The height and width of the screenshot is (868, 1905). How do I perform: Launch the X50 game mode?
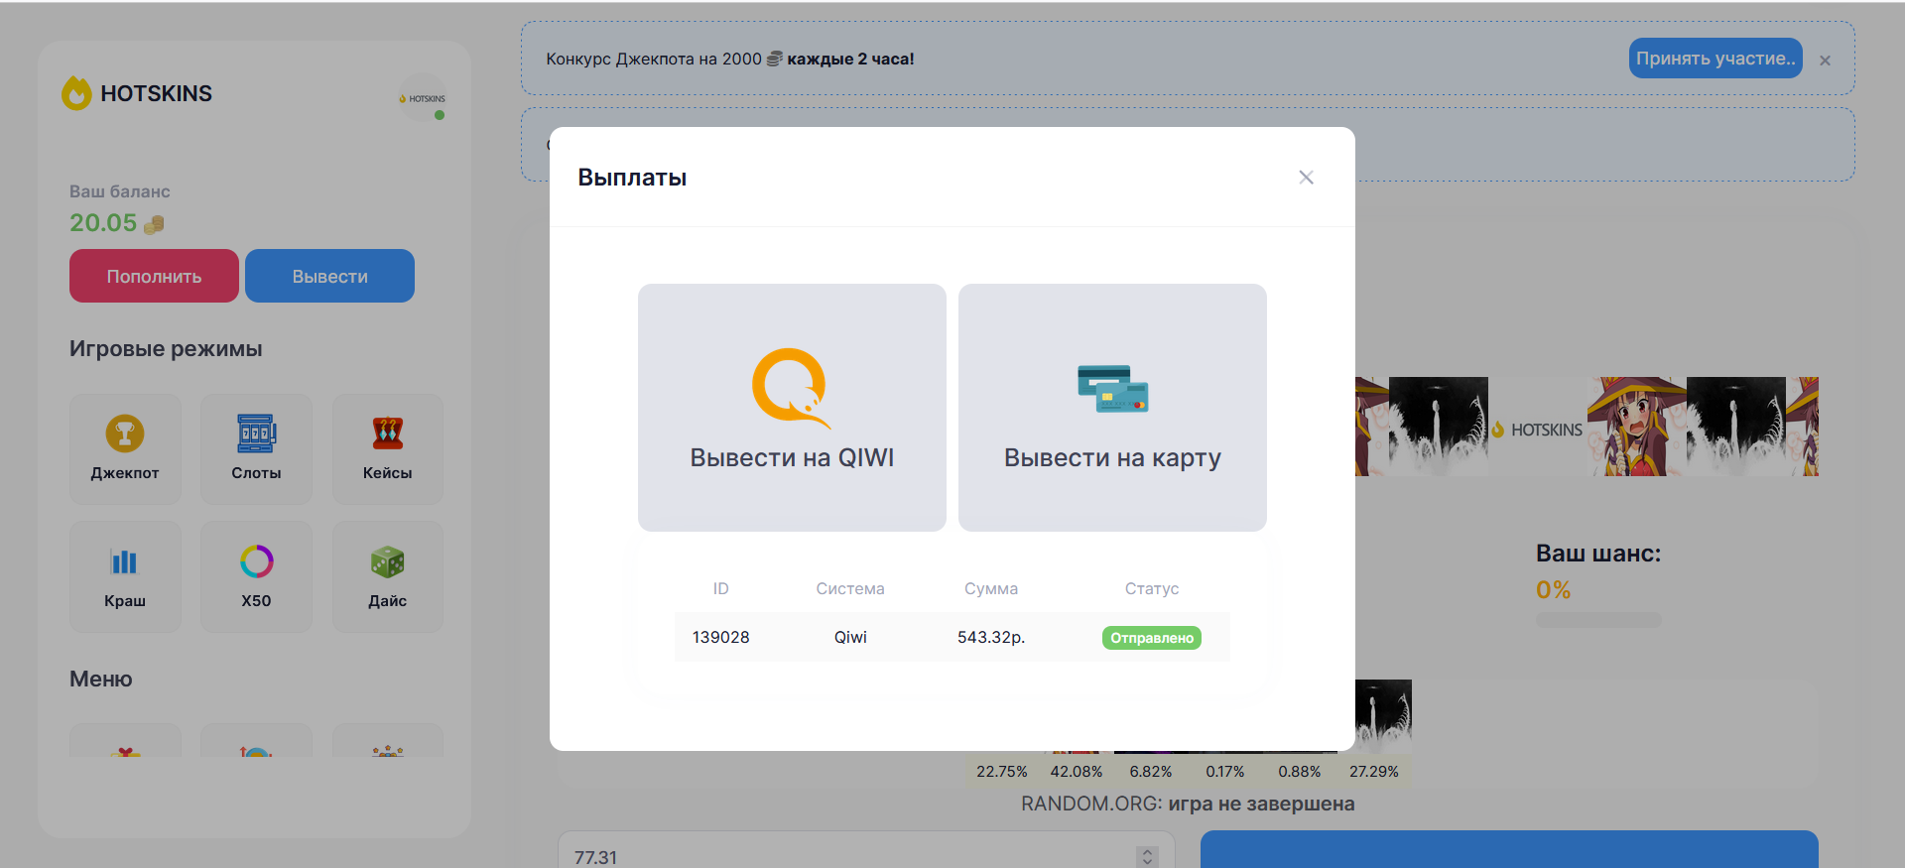click(x=256, y=576)
